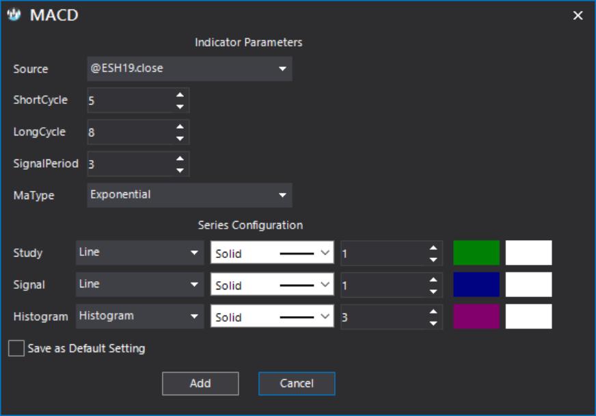Click the Cancel button
This screenshot has height=416, width=596.
click(x=297, y=383)
